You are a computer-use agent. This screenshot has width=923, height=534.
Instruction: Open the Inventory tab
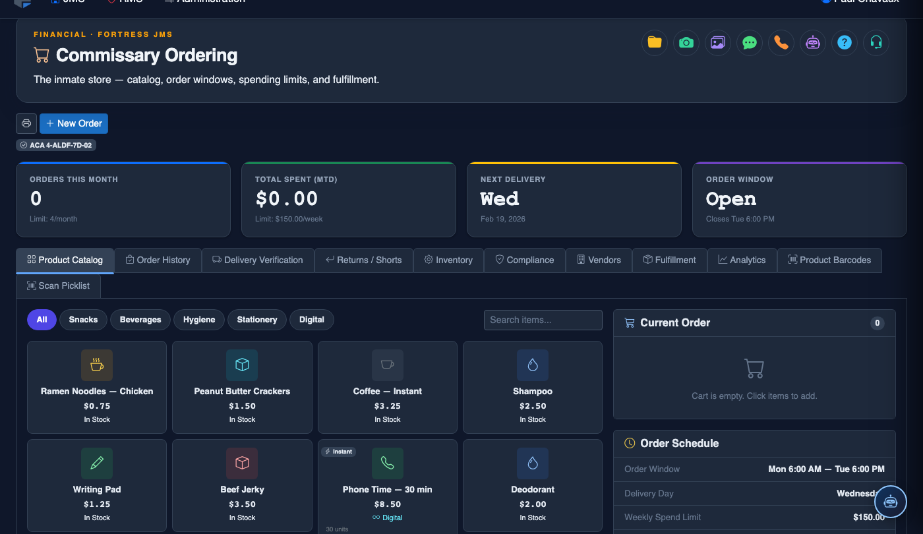[448, 260]
